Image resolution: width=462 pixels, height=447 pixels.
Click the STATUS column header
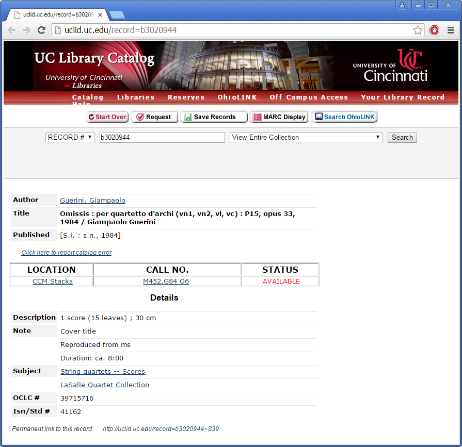[x=280, y=270]
